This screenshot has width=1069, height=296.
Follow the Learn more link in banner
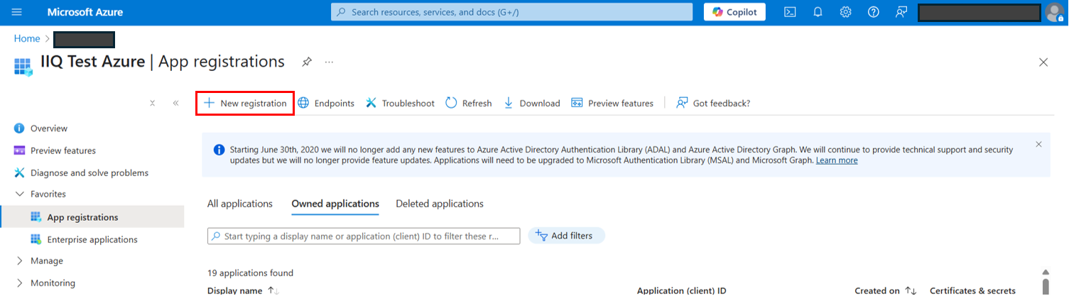pyautogui.click(x=836, y=160)
